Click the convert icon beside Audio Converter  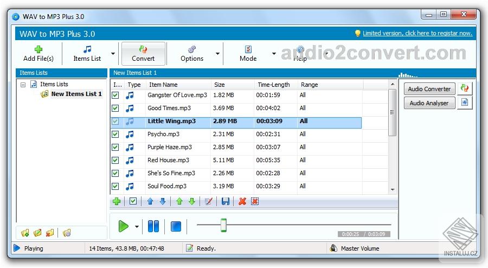pos(465,89)
